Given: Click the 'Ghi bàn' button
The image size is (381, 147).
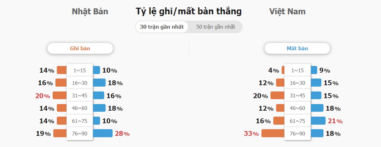Looking at the screenshot, I should point(80,49).
